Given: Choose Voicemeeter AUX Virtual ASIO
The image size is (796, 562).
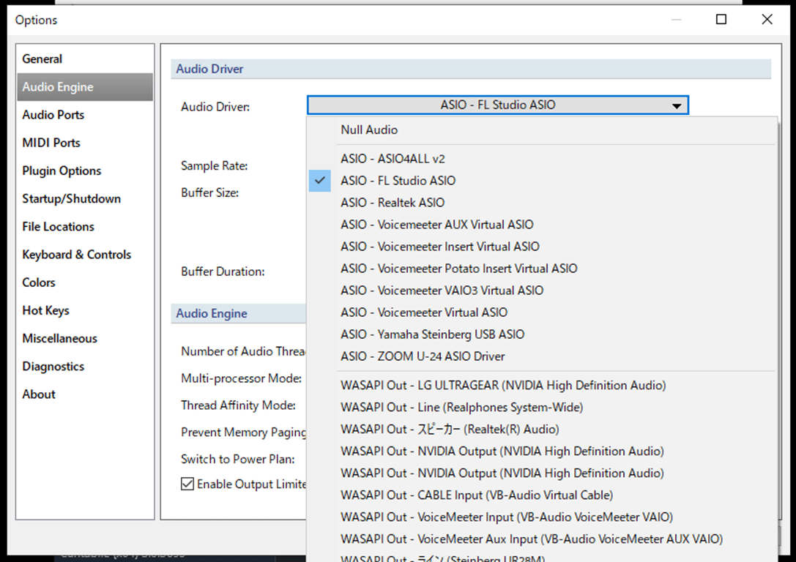Looking at the screenshot, I should [542, 224].
